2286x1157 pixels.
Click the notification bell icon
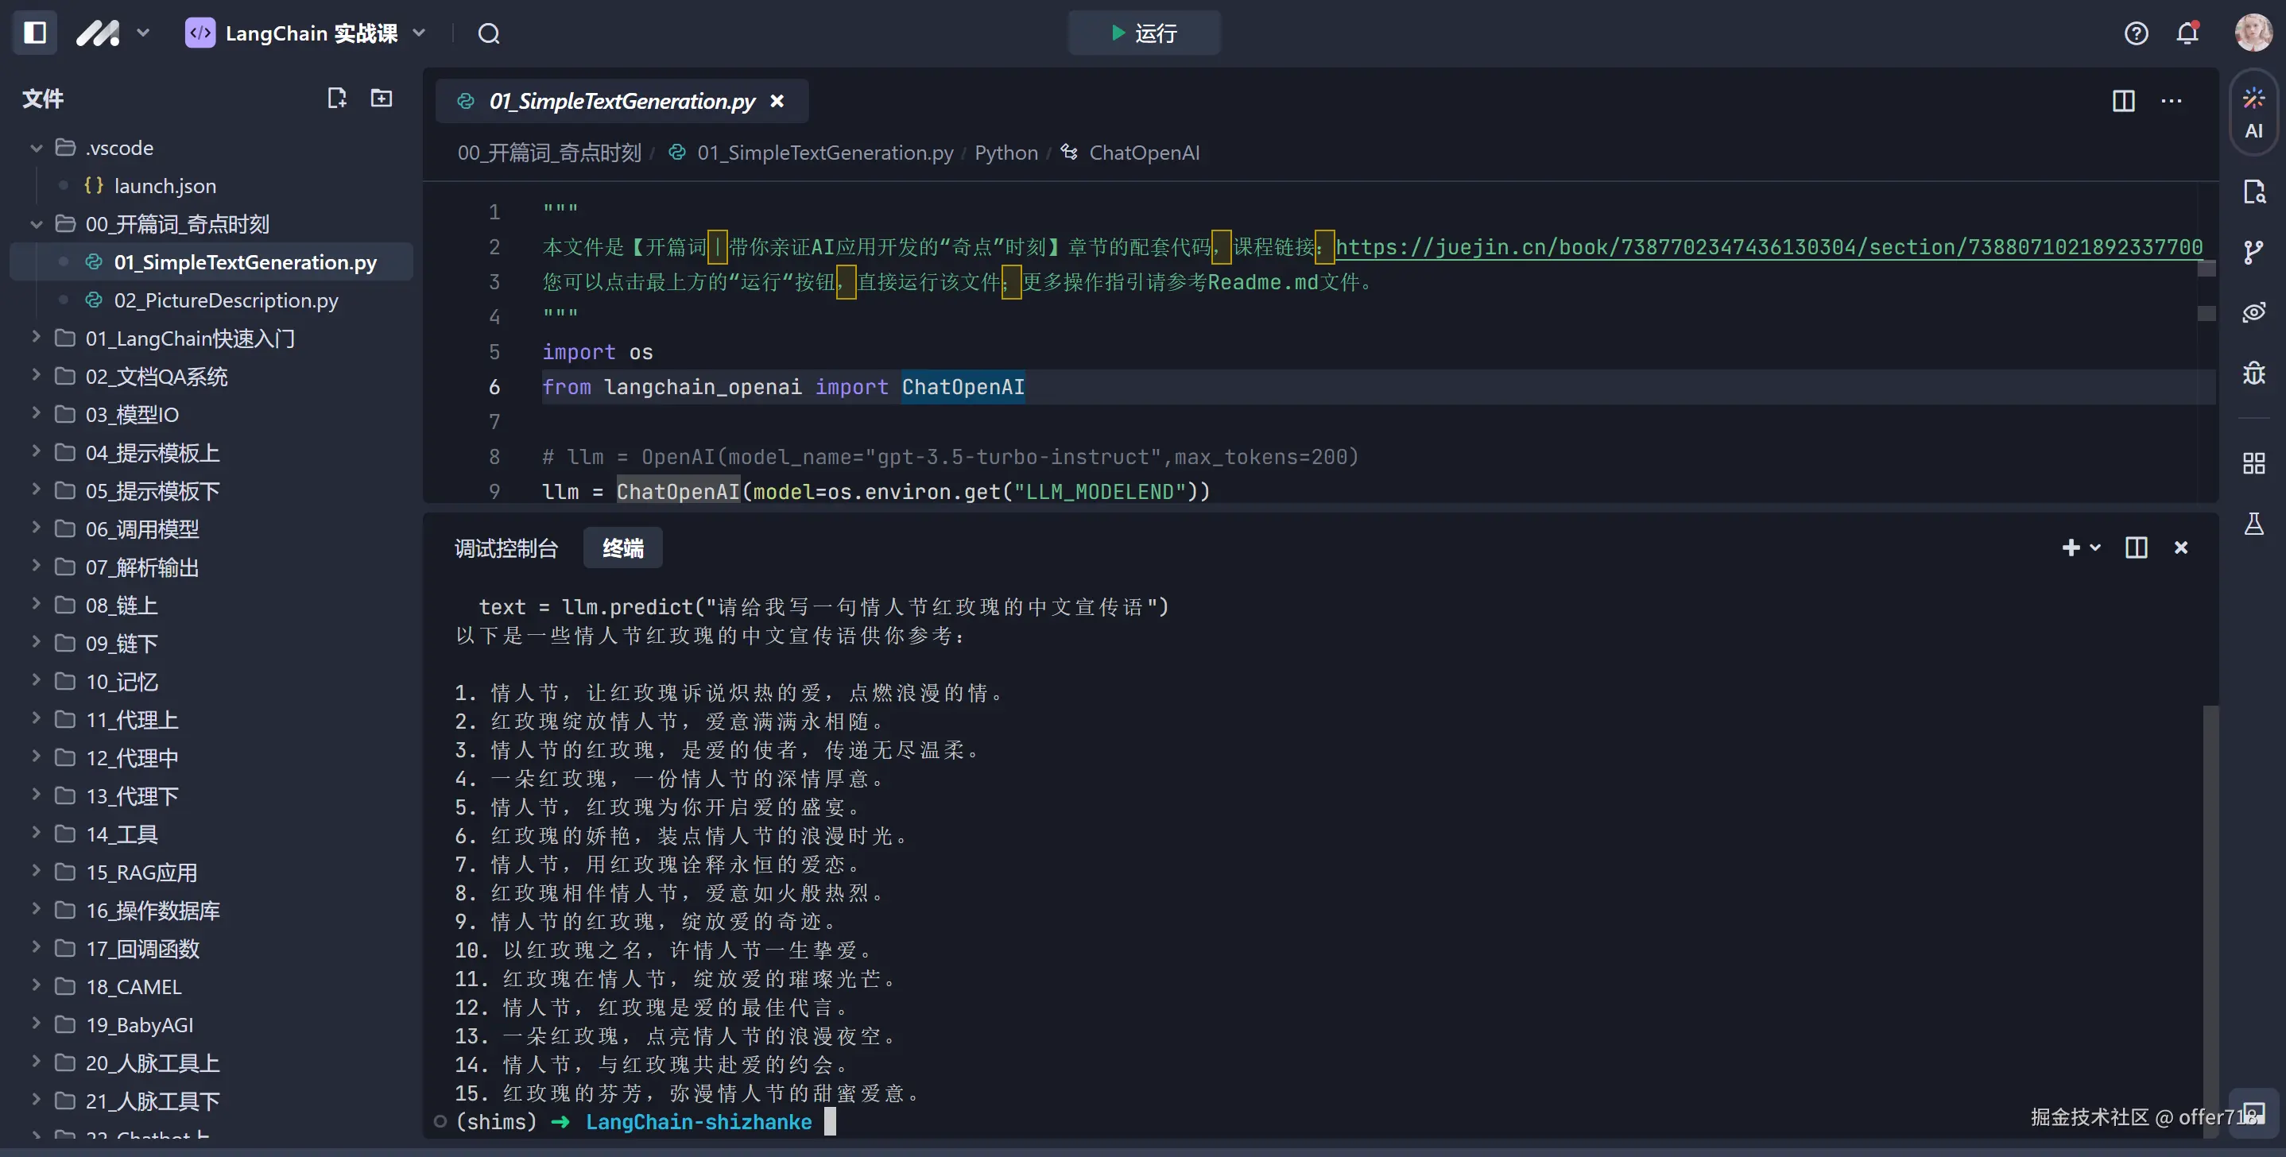(x=2187, y=33)
